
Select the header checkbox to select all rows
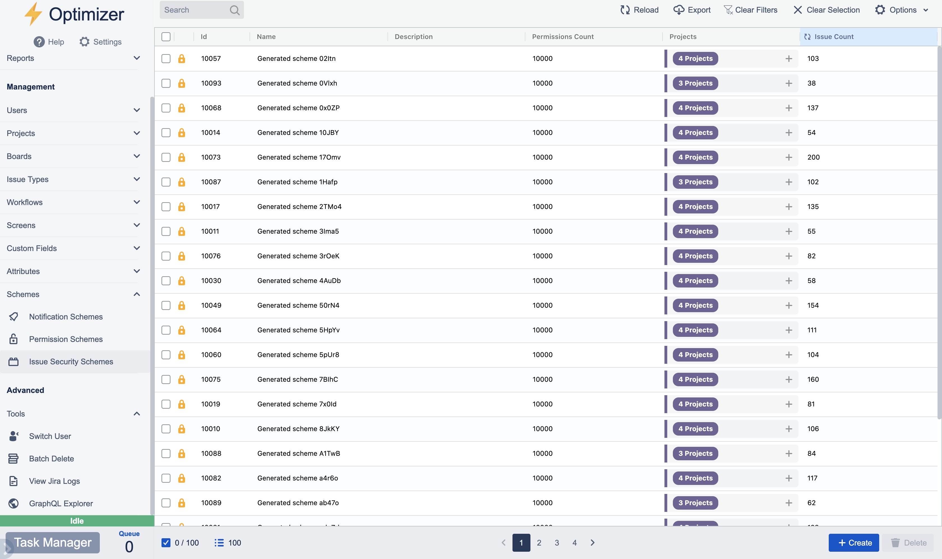tap(166, 36)
